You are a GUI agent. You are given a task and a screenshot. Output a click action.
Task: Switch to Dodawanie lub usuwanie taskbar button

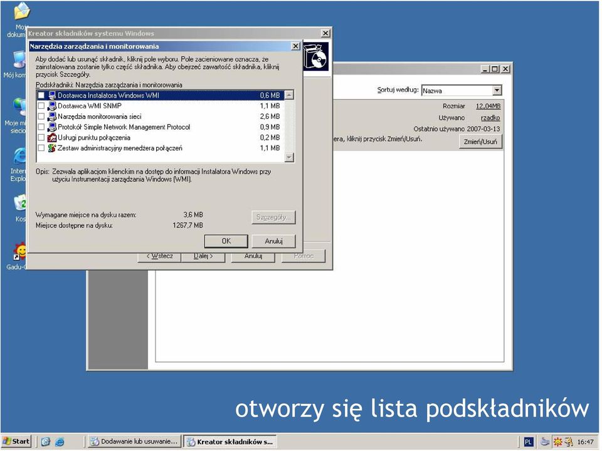134,442
